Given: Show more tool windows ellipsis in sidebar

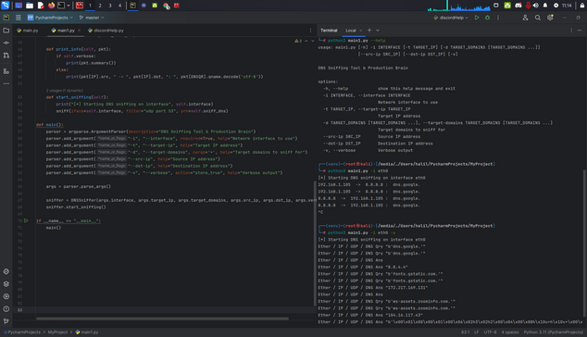Looking at the screenshot, I should pyautogui.click(x=6, y=83).
